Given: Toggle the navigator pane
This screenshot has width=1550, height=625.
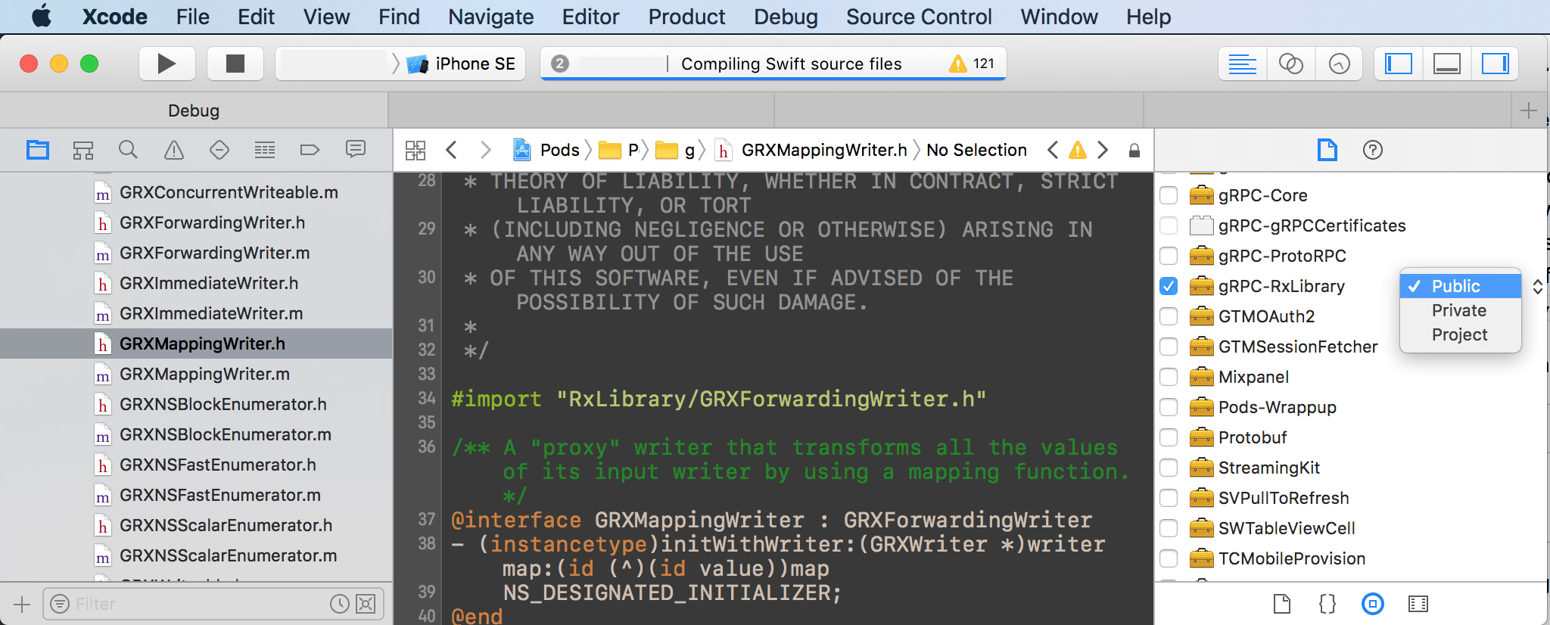Looking at the screenshot, I should (x=1399, y=64).
